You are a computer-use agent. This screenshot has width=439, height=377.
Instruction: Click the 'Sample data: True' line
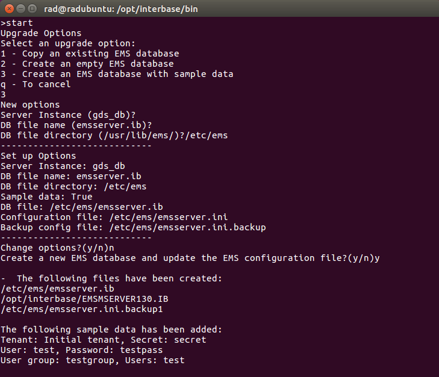pos(46,197)
